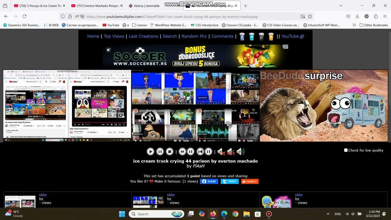Open a new browser tab
This screenshot has width=391, height=220.
(x=245, y=6)
